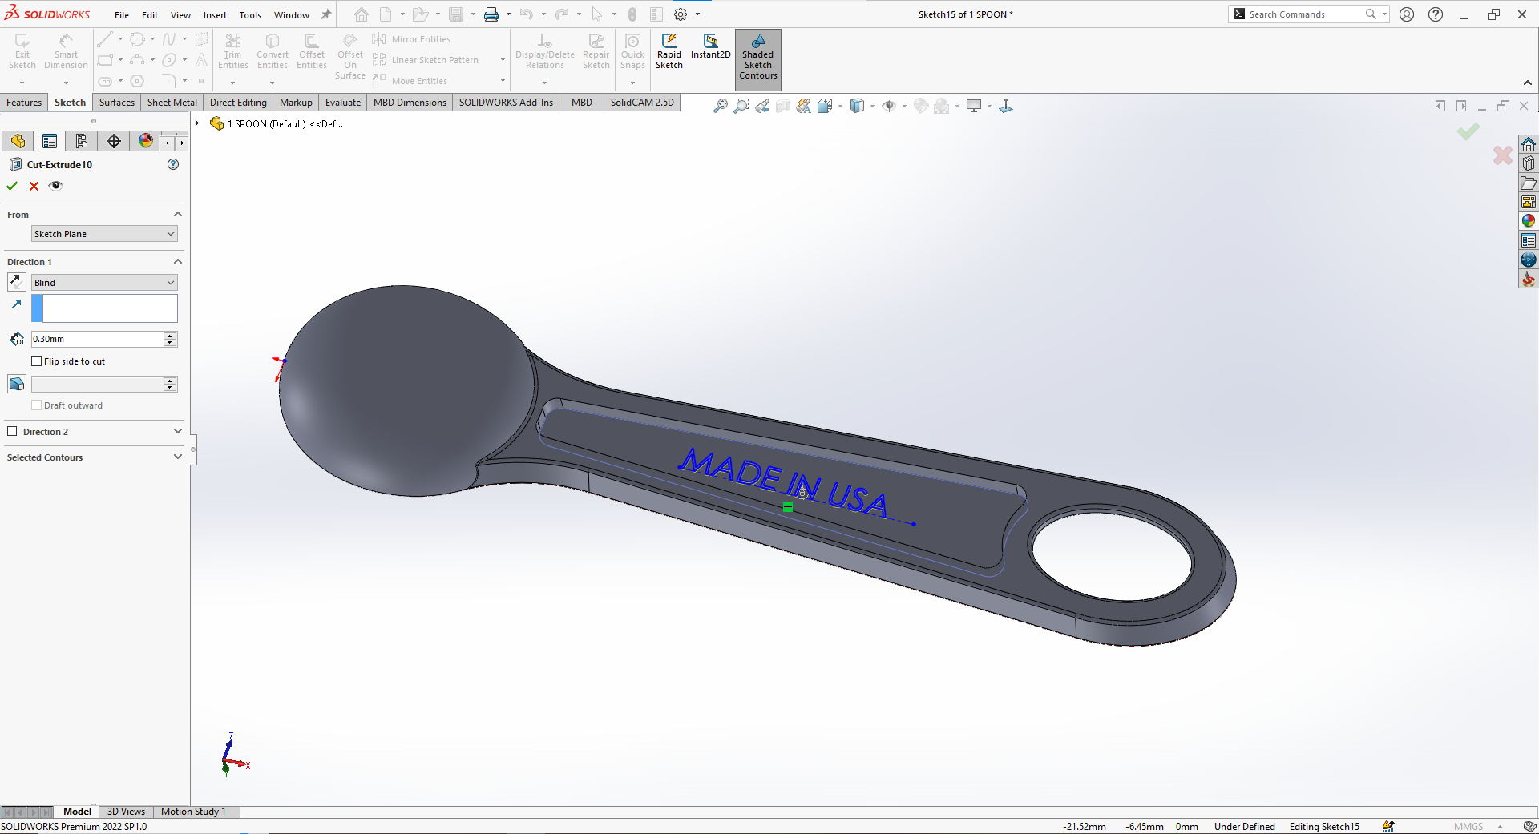Accept Cut-Extrude10 with green checkmark
Image resolution: width=1539 pixels, height=834 pixels.
coord(12,186)
